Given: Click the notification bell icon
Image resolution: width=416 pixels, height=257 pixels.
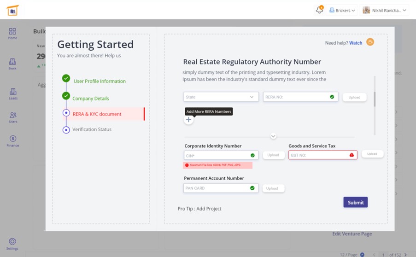Looking at the screenshot, I should (x=319, y=10).
